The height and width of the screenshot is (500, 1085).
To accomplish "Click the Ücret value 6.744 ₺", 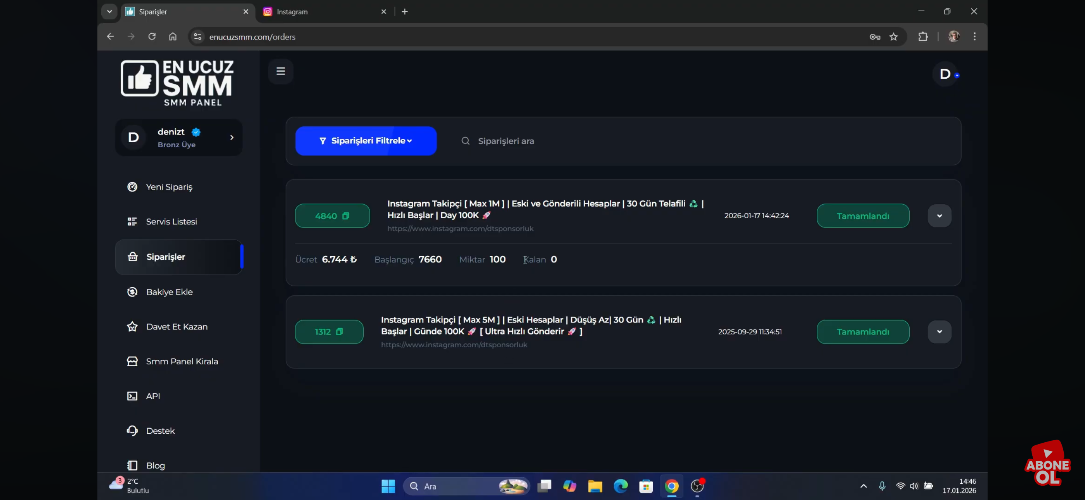I will pyautogui.click(x=339, y=259).
